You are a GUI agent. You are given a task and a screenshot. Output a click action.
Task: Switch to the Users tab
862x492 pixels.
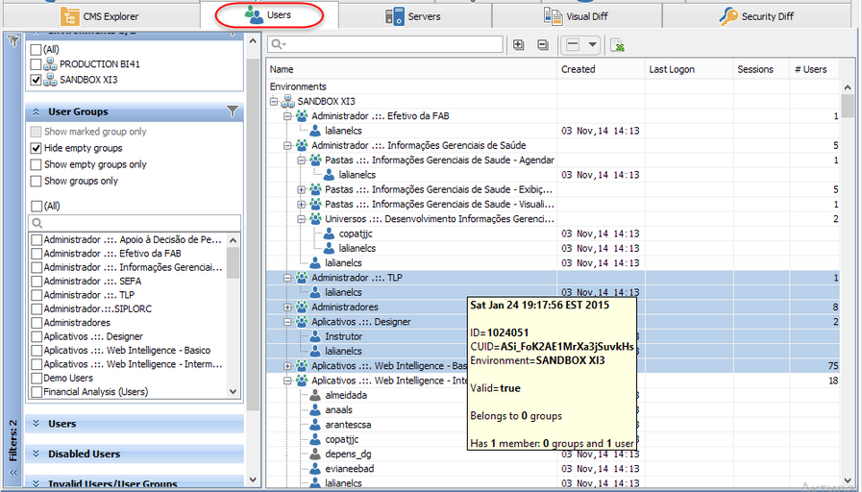click(269, 15)
